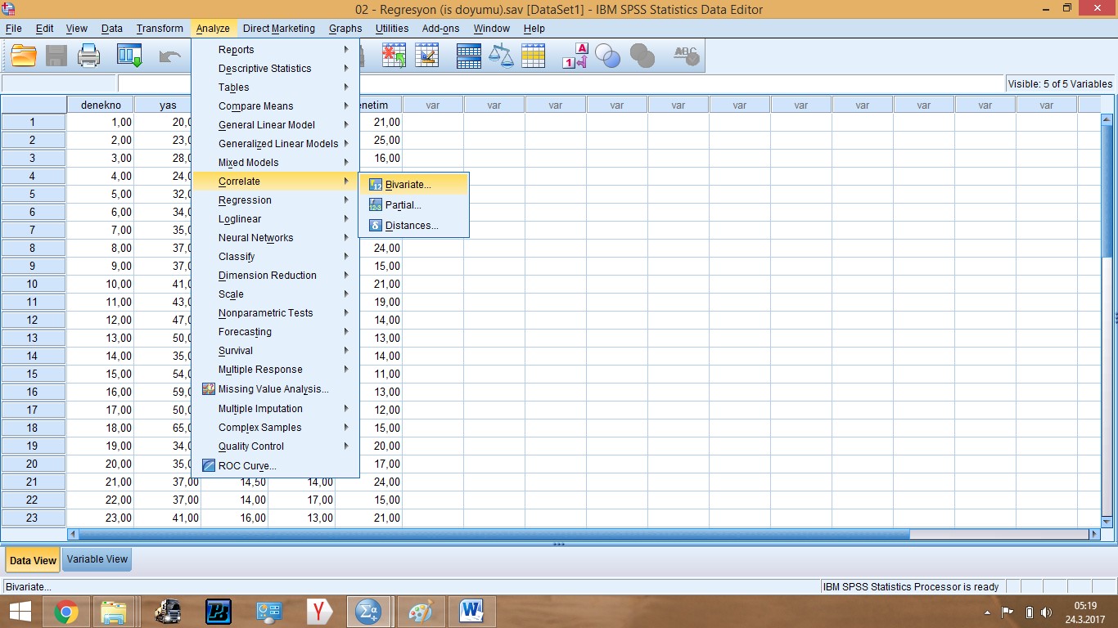Open the Graphs menu
Viewport: 1118px width, 628px height.
(345, 29)
